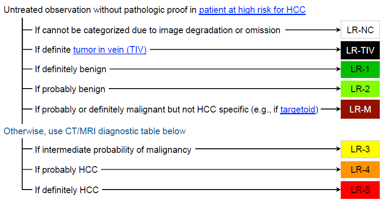Click the red LR-5 category box
Viewport: 382px width, 202px height.
pos(360,189)
